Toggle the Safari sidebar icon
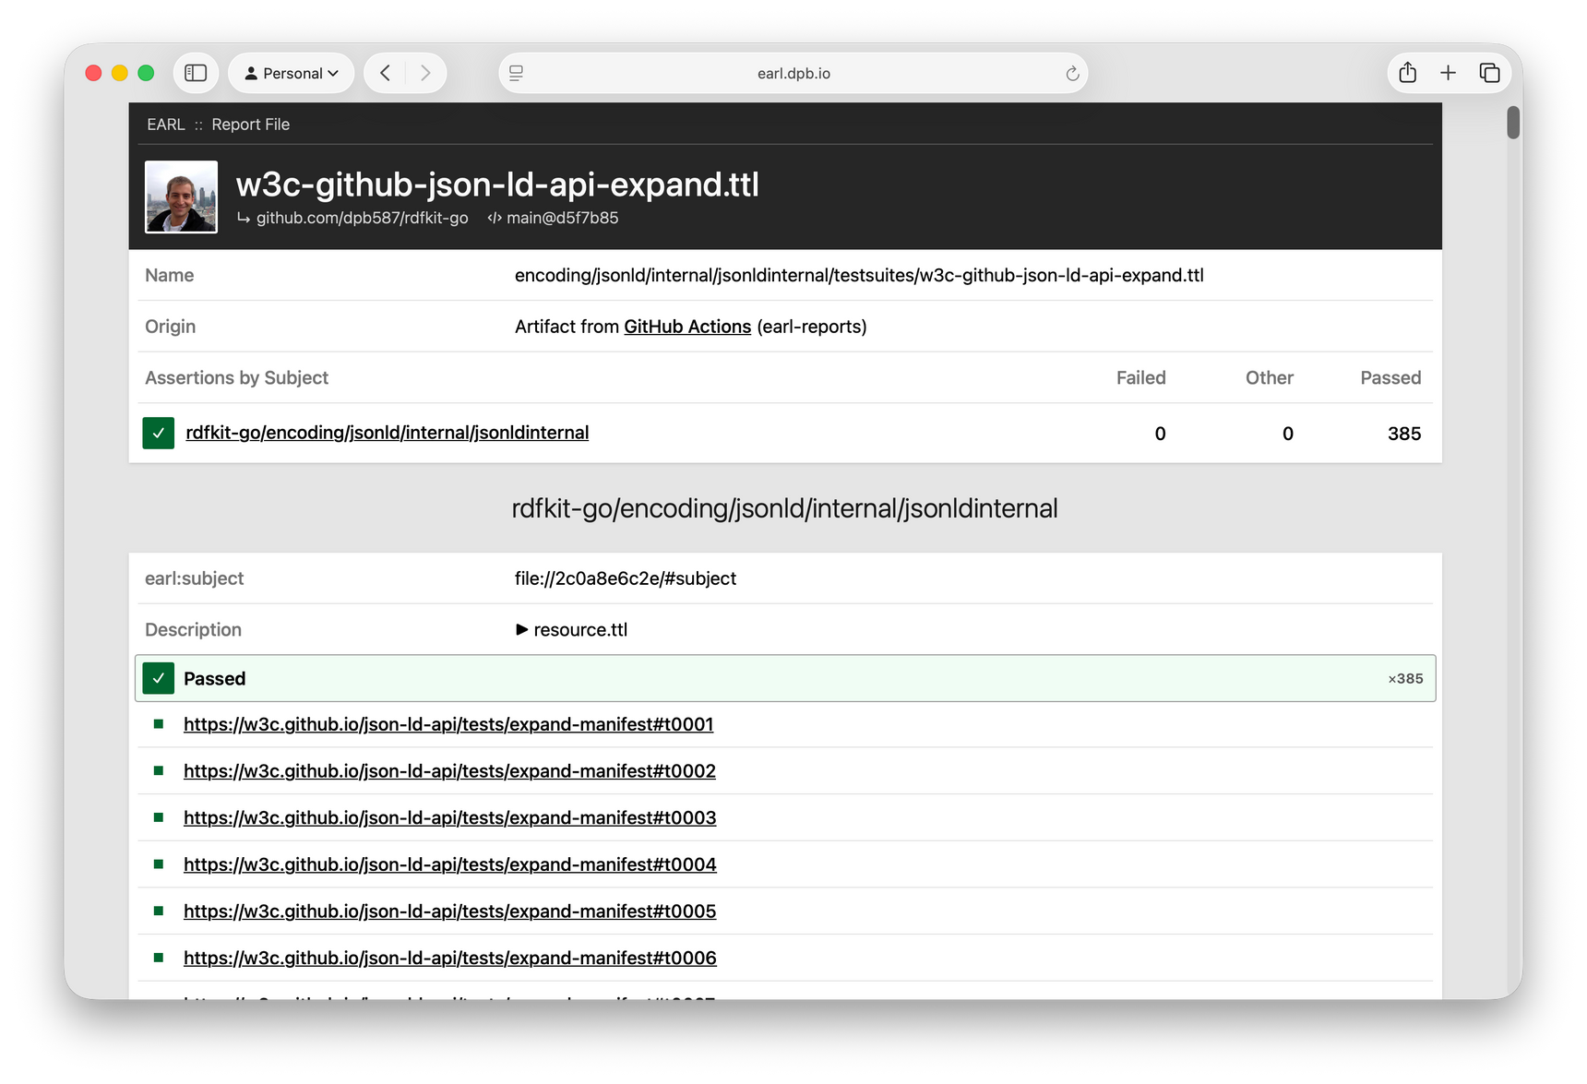The image size is (1587, 1084). point(196,72)
